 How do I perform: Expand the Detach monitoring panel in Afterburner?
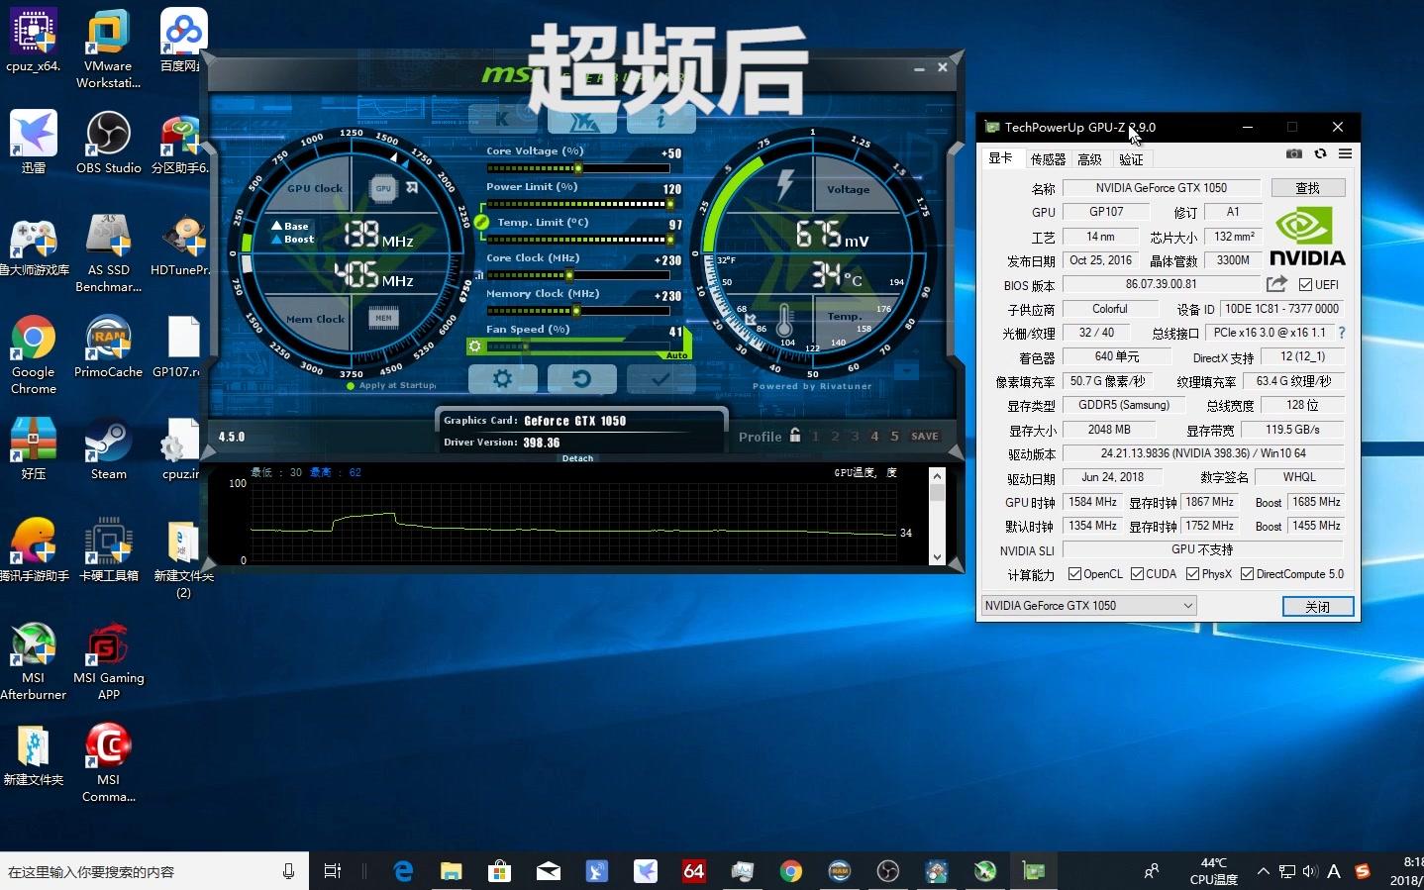[x=577, y=457]
